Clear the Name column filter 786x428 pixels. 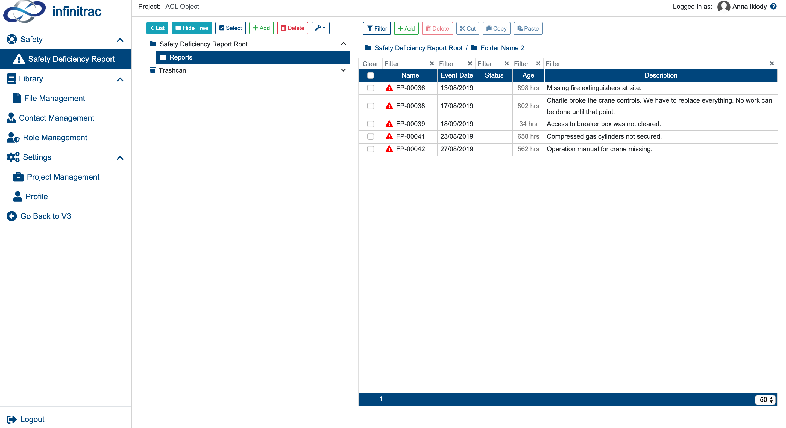(432, 63)
